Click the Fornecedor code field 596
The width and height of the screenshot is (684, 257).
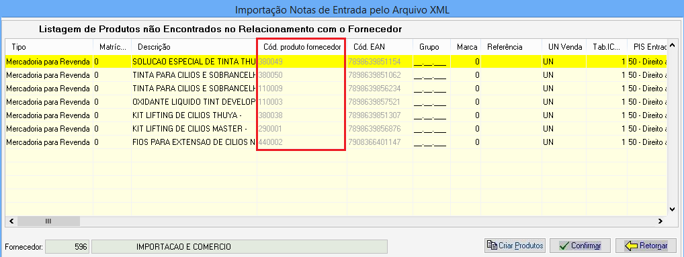coord(67,247)
